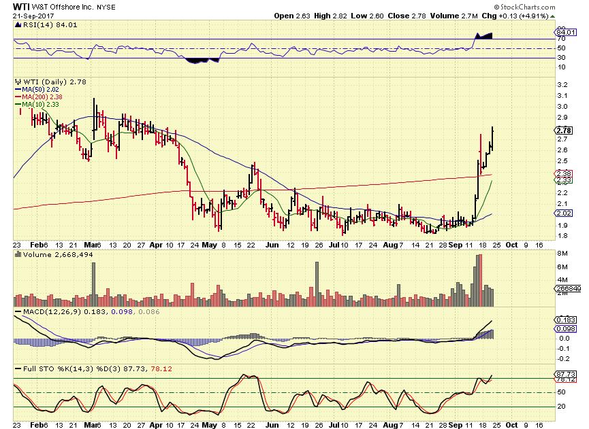Click the 0.183 MACD value tag on right axis
Viewport: 589px width, 429px height.
coord(566,320)
